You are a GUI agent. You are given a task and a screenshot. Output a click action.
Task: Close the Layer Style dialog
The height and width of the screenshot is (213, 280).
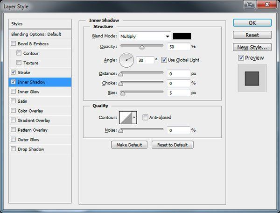(267, 4)
